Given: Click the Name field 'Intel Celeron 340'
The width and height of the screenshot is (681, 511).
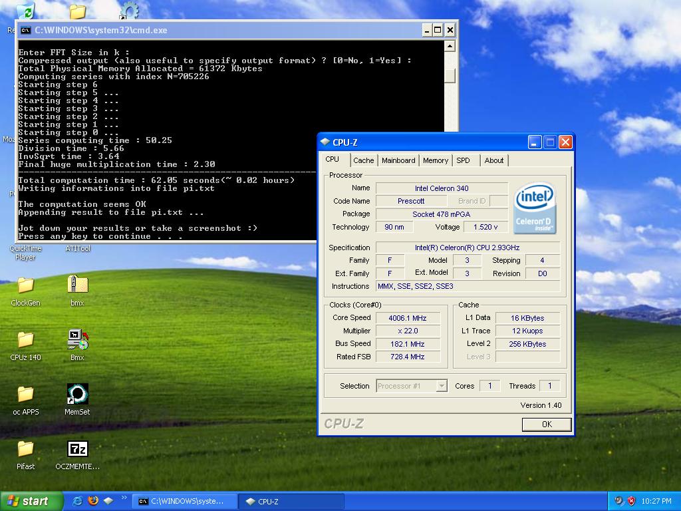Looking at the screenshot, I should 442,188.
